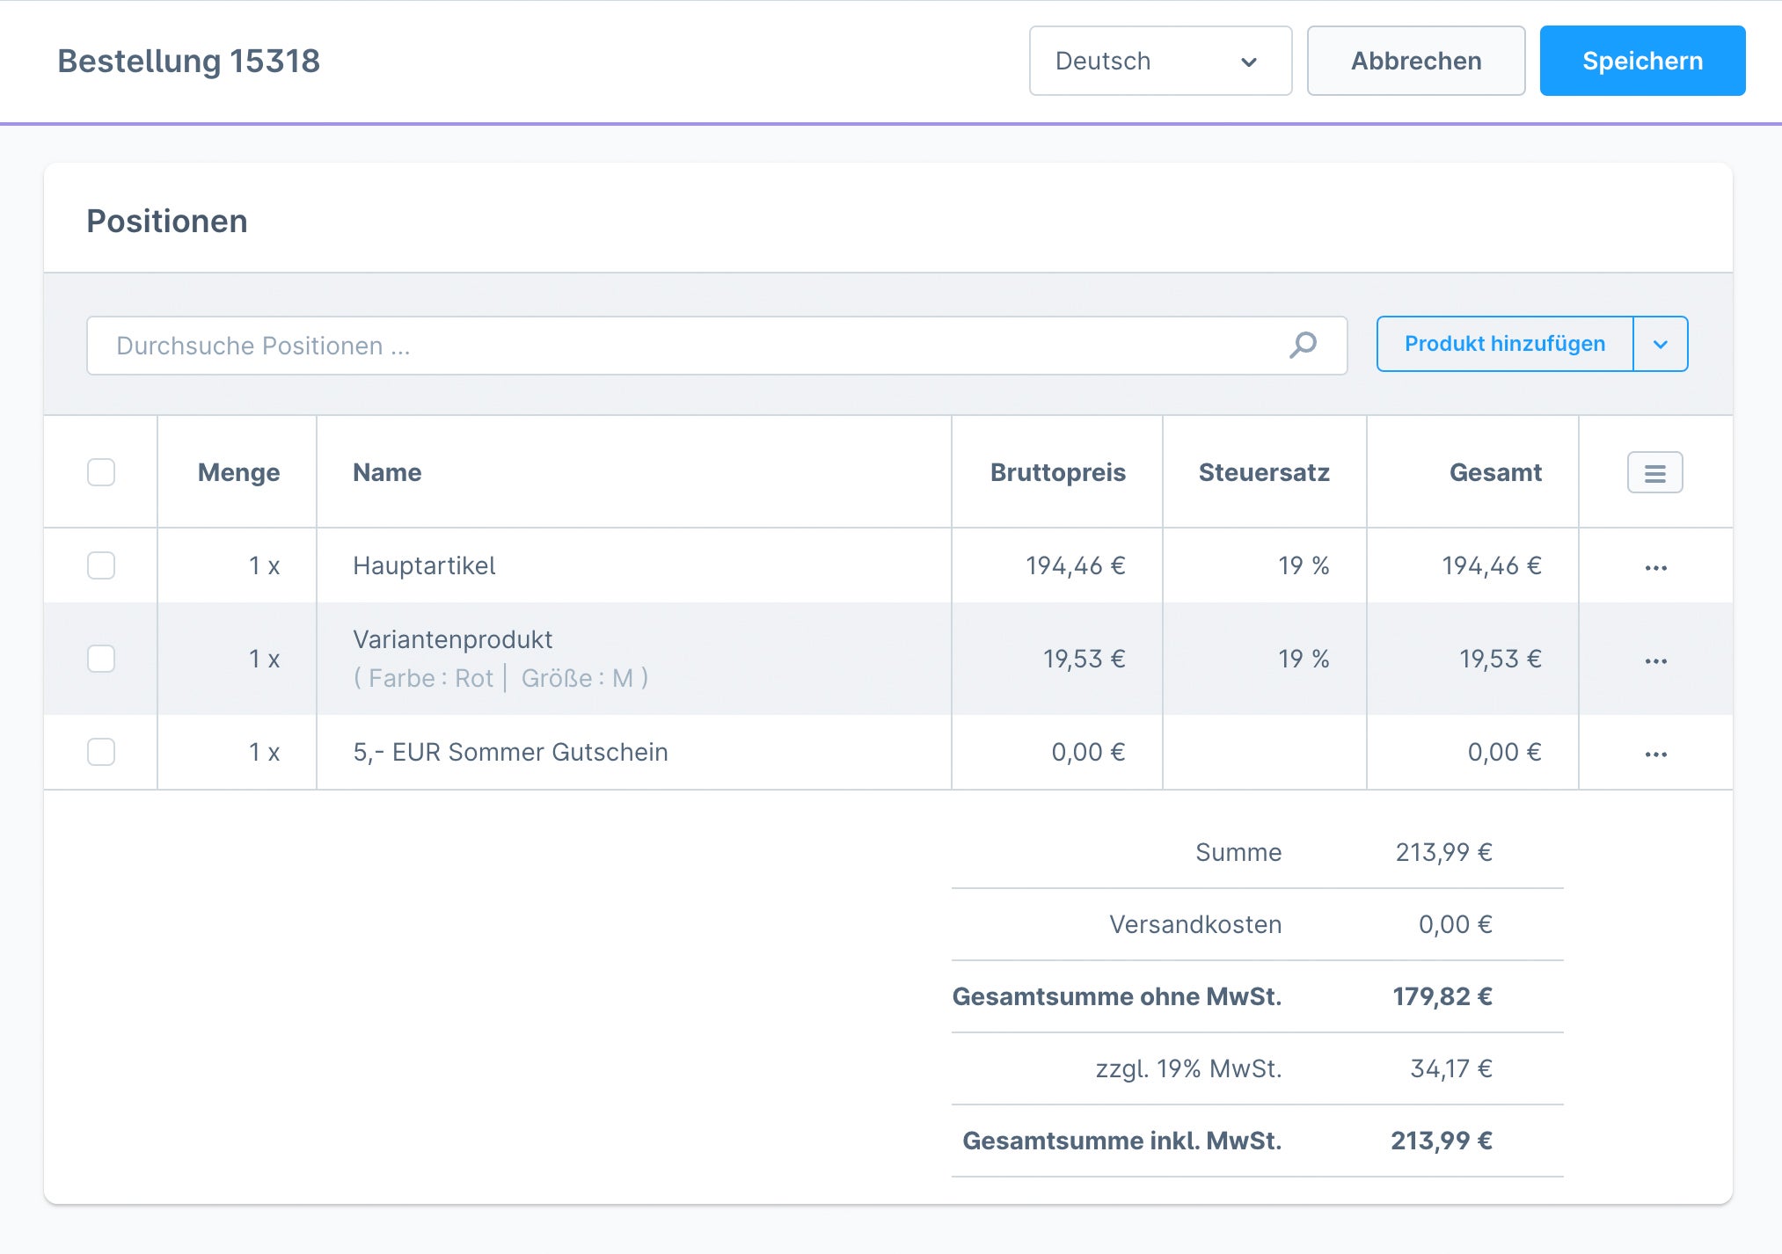
Task: Check the Variantenprodukt row checkbox
Action: point(101,659)
